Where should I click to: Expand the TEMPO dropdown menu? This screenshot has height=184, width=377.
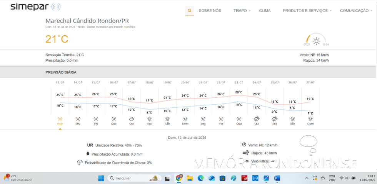click(242, 11)
